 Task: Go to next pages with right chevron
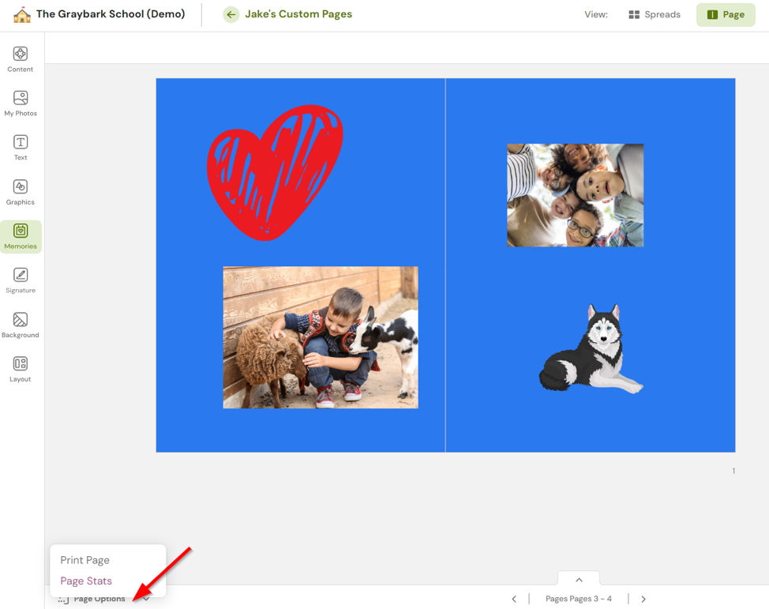click(x=643, y=599)
